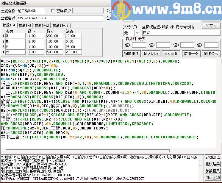The image size is (222, 183).
Task: Click the VC:=(REF(C,2) first code line
Action: coord(90,61)
